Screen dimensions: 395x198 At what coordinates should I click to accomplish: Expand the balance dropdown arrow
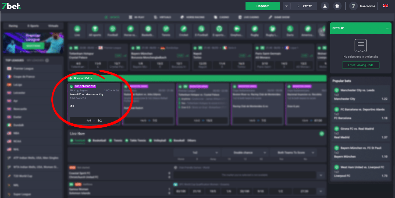pos(287,6)
